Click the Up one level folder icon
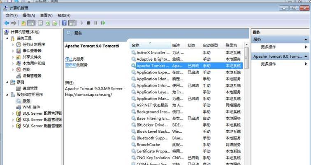 23,23
